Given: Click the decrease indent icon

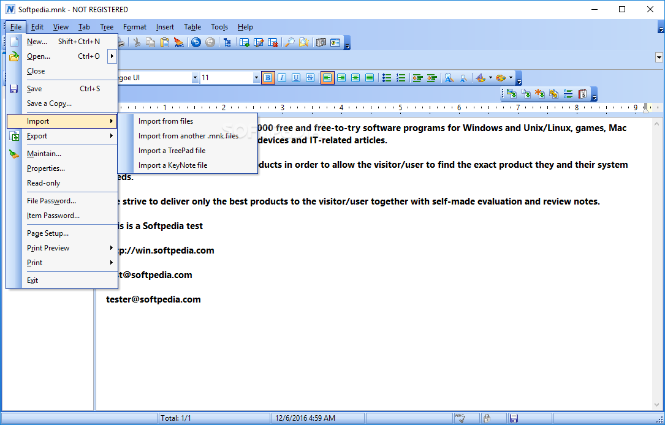Looking at the screenshot, I should [x=431, y=78].
